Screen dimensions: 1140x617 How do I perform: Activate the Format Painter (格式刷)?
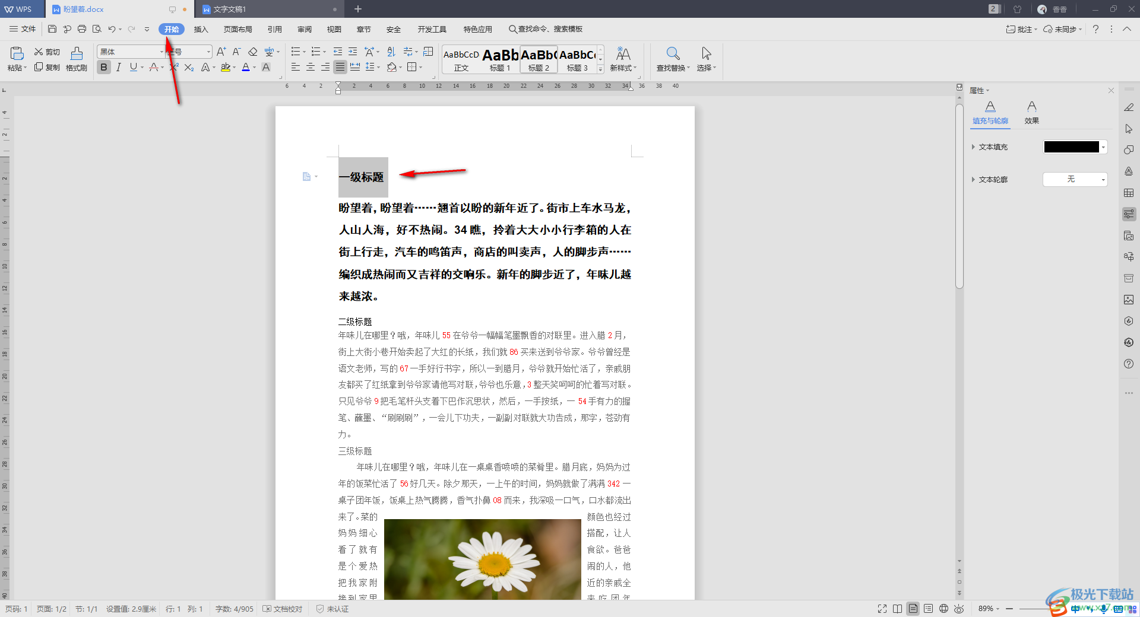(x=77, y=59)
